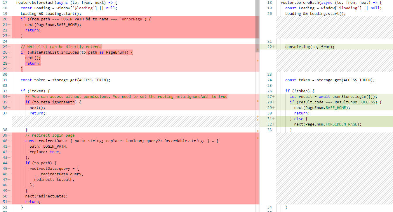393x212 pixels.
Task: Click 'redirect: to.path,' line
Action: (54, 179)
